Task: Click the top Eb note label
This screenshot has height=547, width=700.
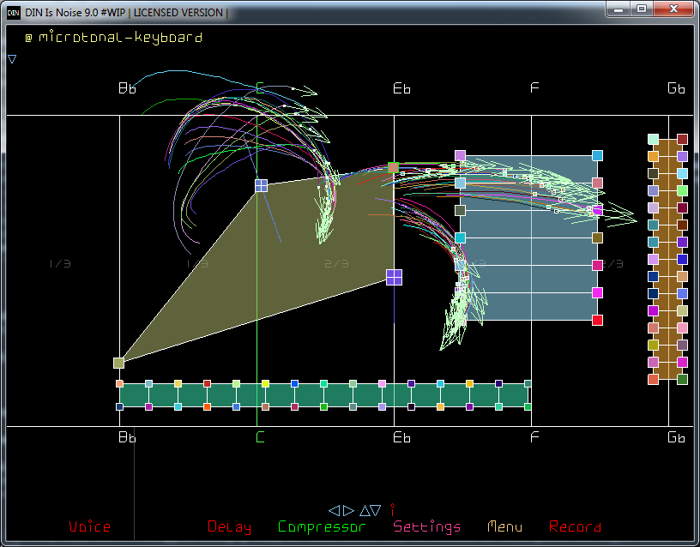Action: click(x=401, y=88)
